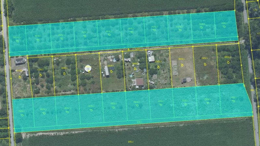
Task: Select parcel 176/86 marker symbol
Action: tap(113, 108)
